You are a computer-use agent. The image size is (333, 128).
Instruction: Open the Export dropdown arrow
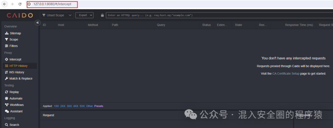tap(91, 15)
